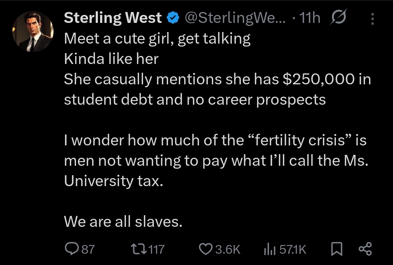Click the Grok slashed-circle icon
This screenshot has height=265, width=393.
pos(338,17)
